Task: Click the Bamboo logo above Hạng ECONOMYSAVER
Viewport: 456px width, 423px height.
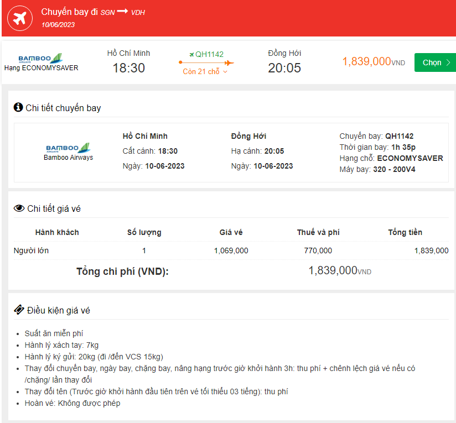Action: pyautogui.click(x=40, y=58)
